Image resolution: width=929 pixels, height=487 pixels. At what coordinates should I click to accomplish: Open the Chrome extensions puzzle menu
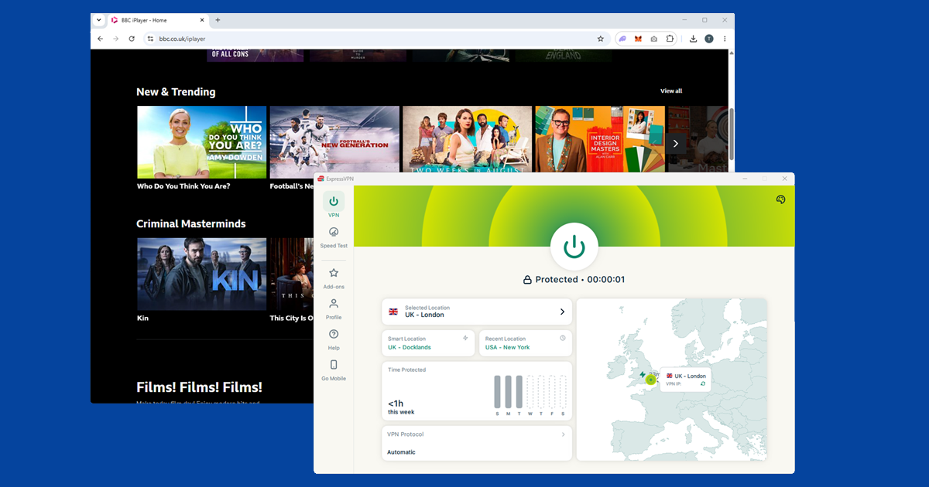(x=670, y=39)
